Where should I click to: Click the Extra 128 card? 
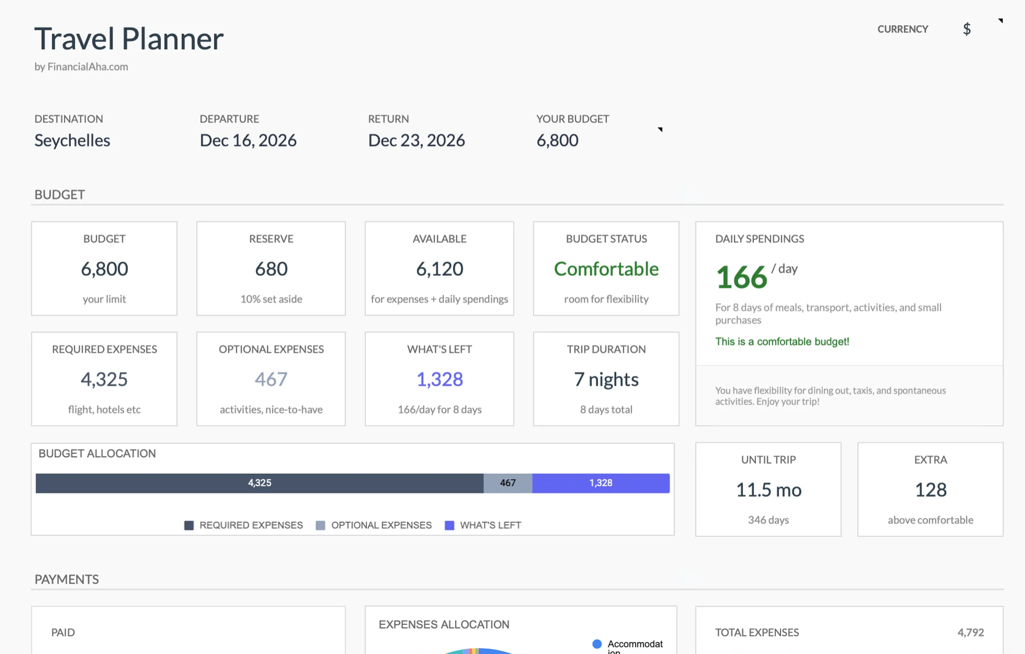pos(930,490)
